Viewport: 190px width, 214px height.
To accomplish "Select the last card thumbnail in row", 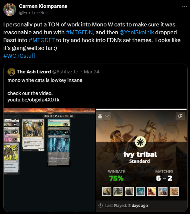I will point(174,191).
